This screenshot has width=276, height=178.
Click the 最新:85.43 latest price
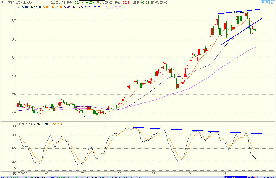pos(75,2)
